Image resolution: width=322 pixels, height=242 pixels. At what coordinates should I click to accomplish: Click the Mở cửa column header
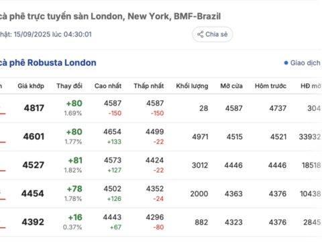tap(231, 86)
